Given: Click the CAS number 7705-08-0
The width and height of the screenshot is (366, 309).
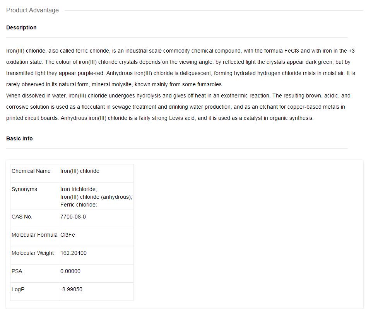Looking at the screenshot, I should pos(73,217).
